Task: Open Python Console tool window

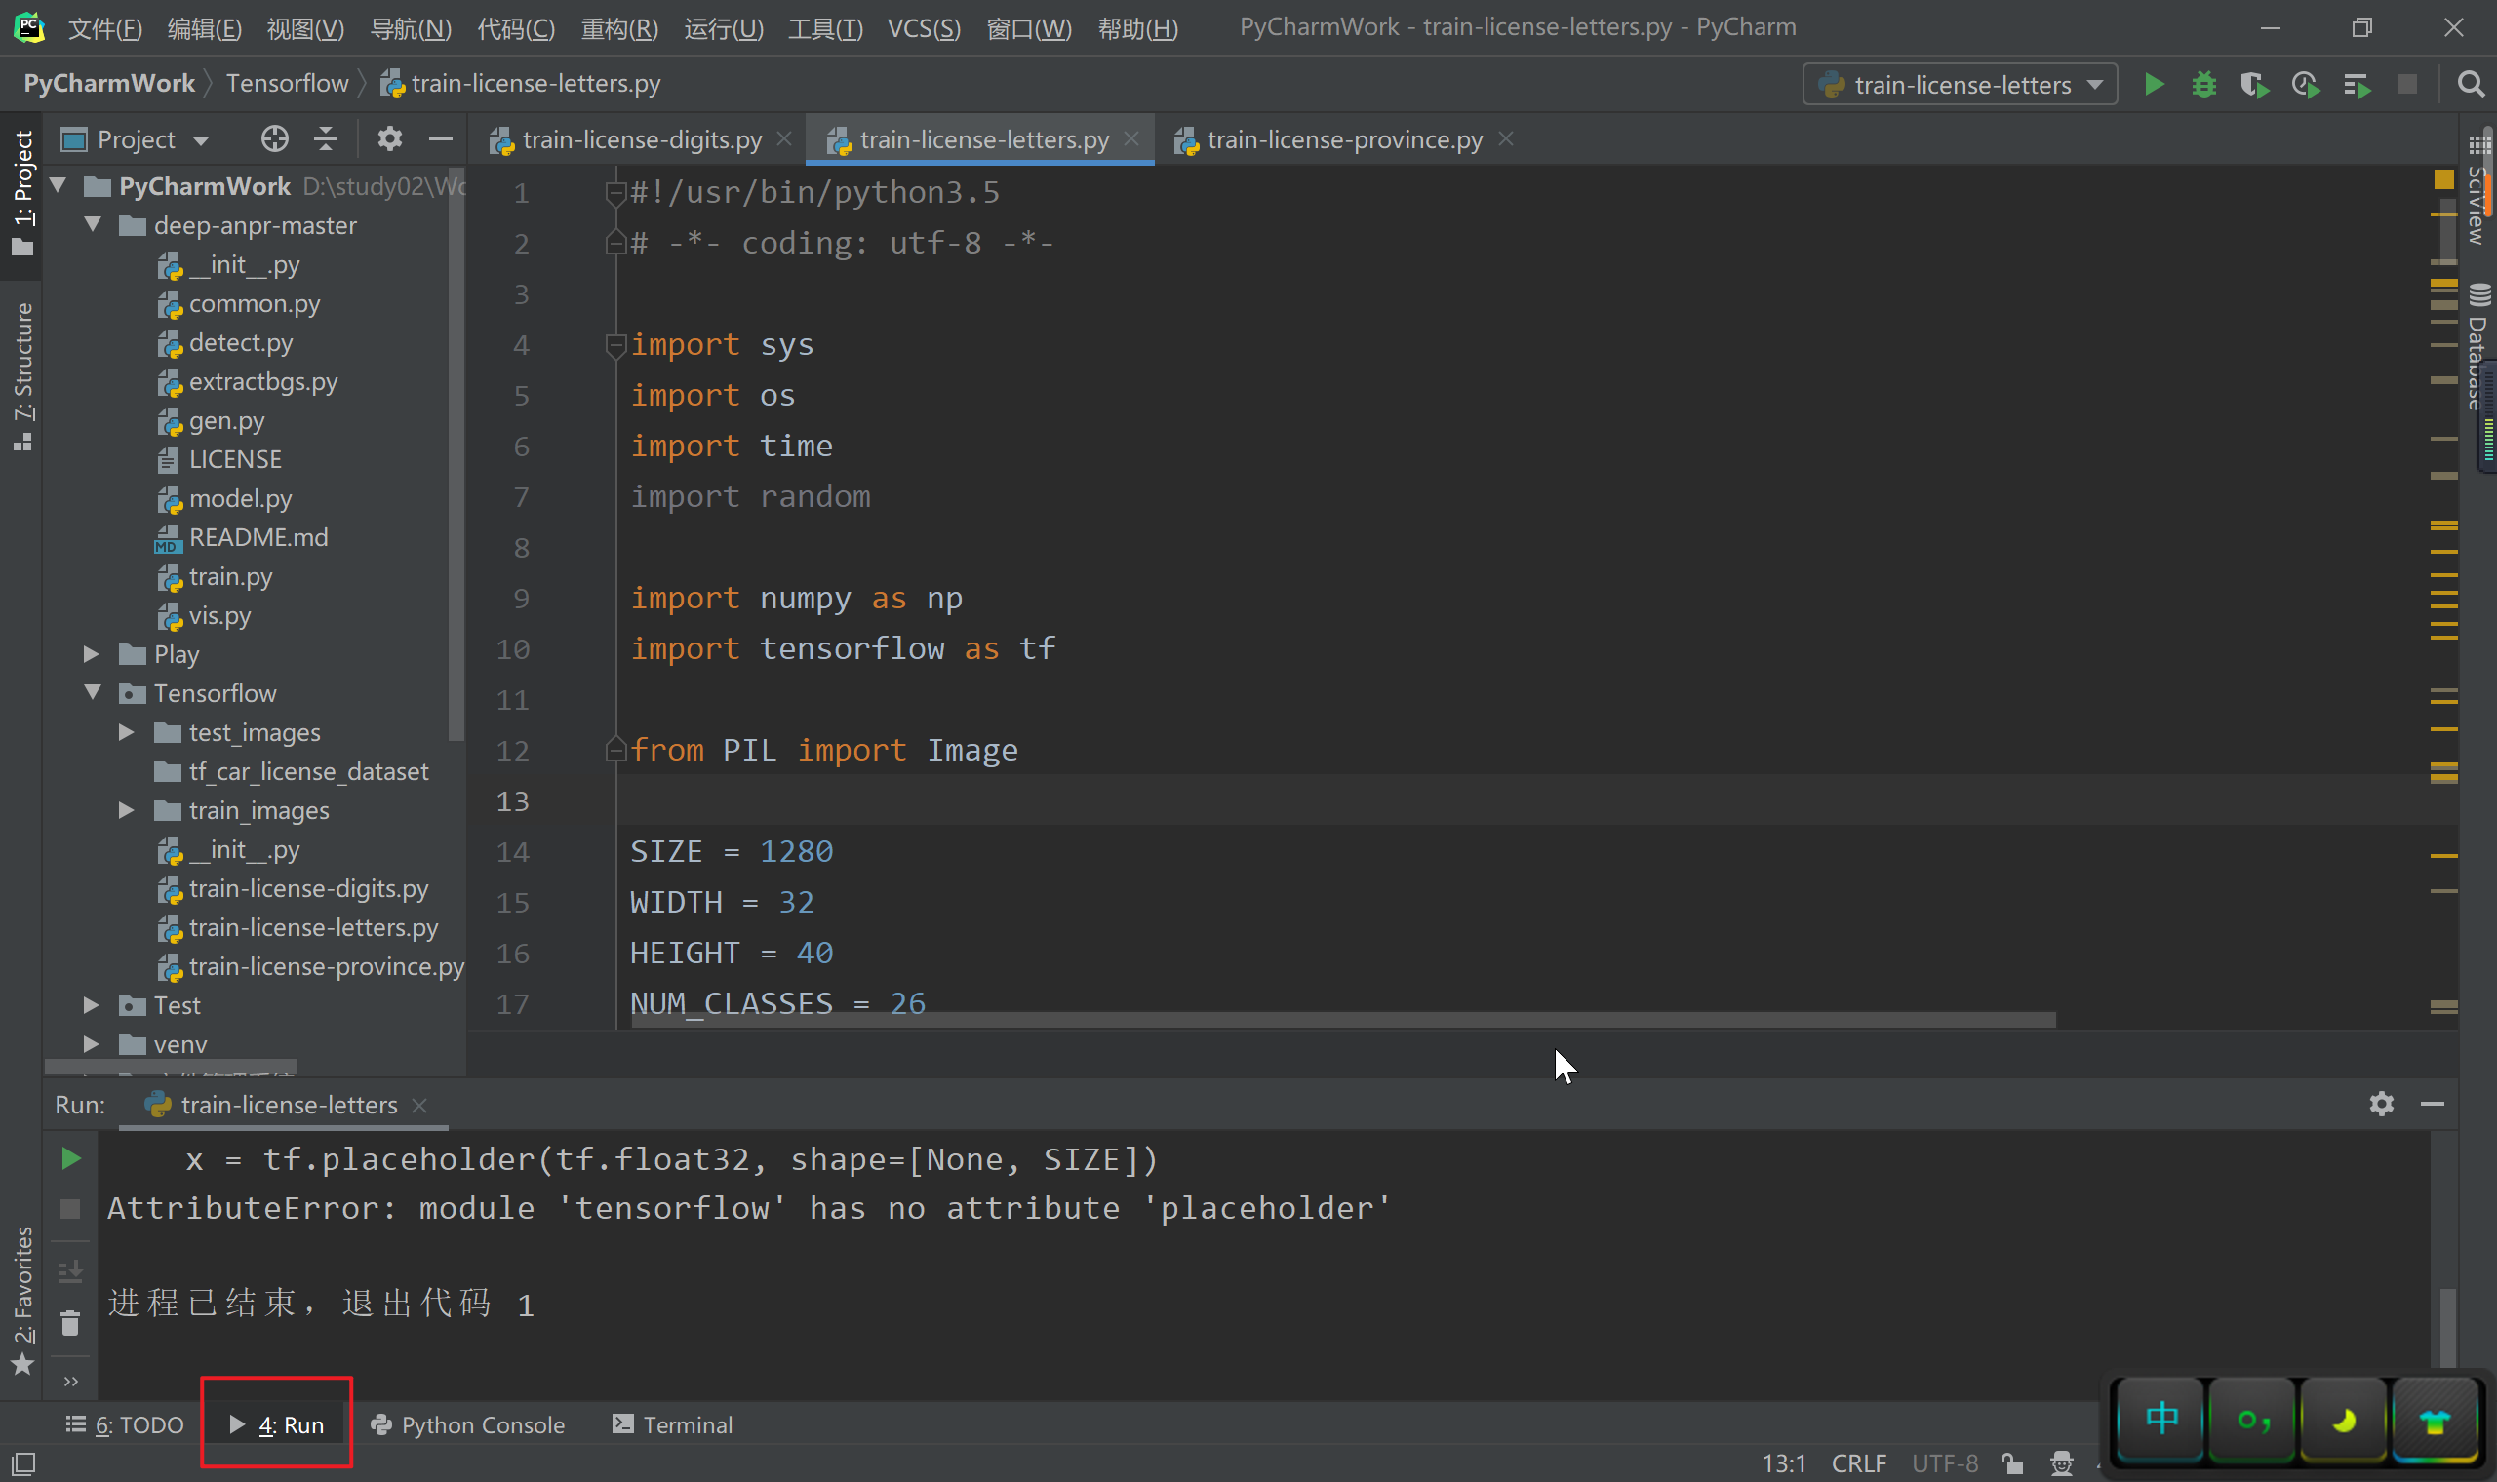Action: pyautogui.click(x=467, y=1424)
